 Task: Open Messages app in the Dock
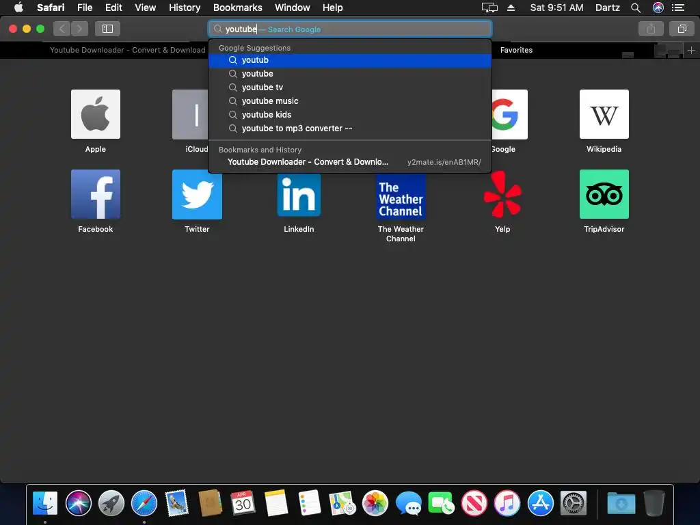coord(409,504)
